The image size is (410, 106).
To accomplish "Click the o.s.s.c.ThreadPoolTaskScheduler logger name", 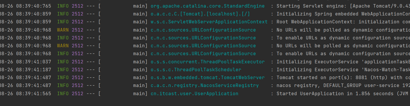I will coord(196,69).
